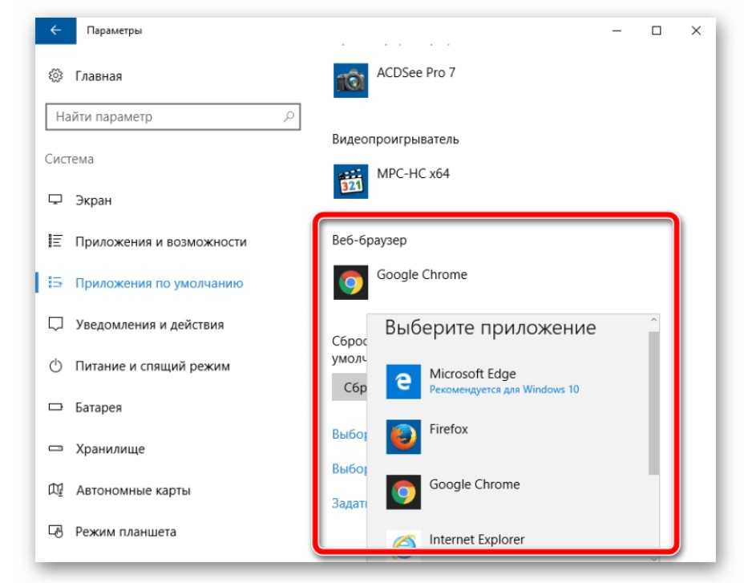This screenshot has width=752, height=583.
Task: Click the partially hidden Сбр reset button
Action: 350,387
